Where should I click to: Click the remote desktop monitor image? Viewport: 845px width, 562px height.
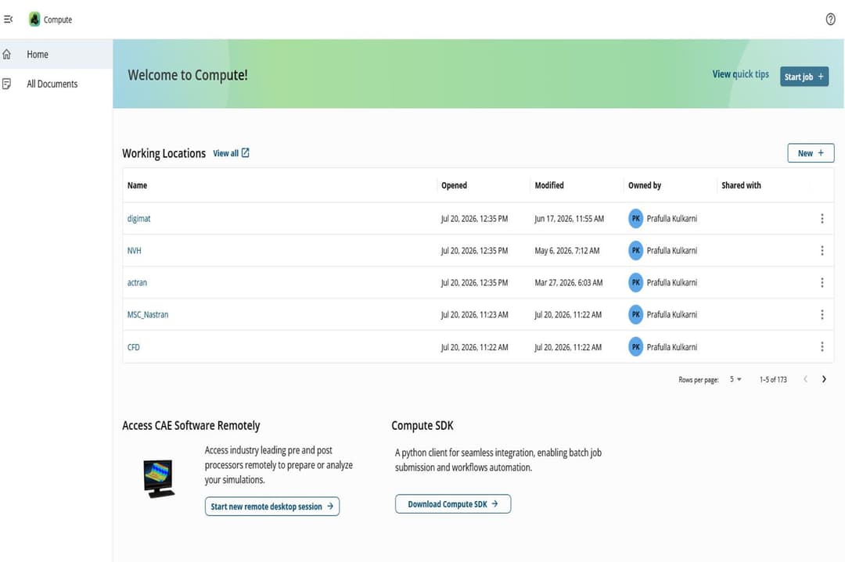[x=158, y=478]
